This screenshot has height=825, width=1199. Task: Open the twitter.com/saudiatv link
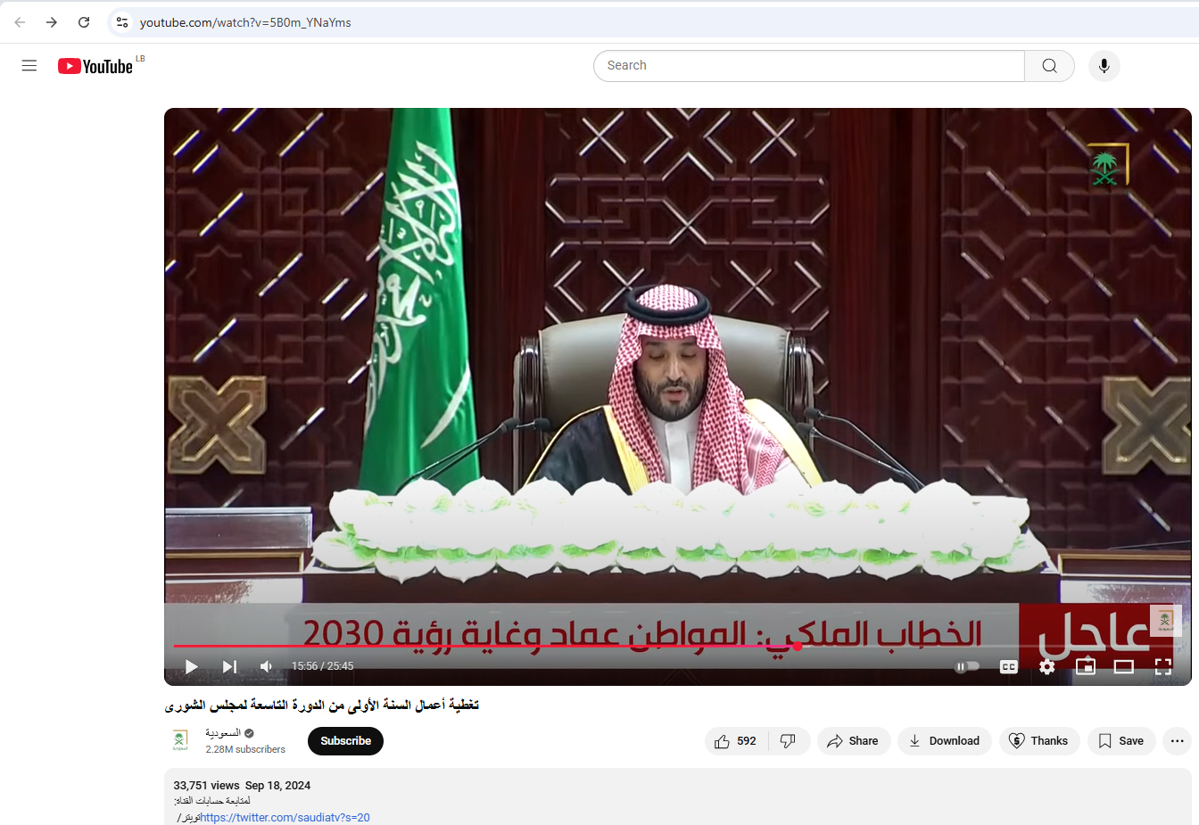pyautogui.click(x=285, y=818)
